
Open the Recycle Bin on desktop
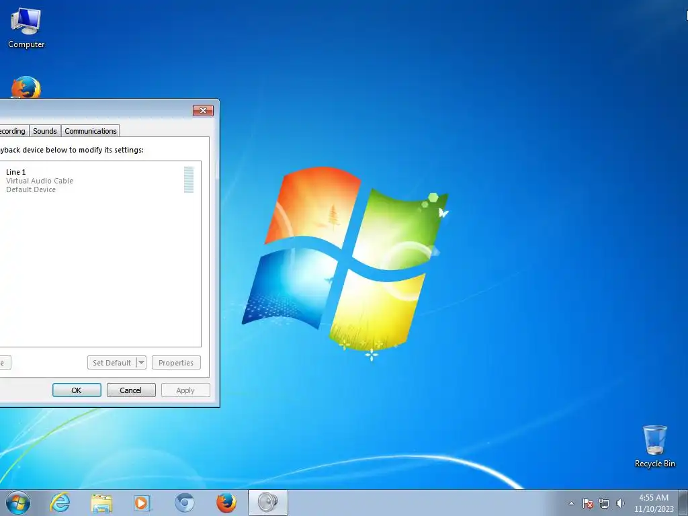[x=654, y=446]
